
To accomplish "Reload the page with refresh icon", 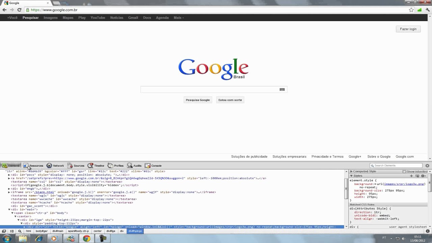I will 19,10.
